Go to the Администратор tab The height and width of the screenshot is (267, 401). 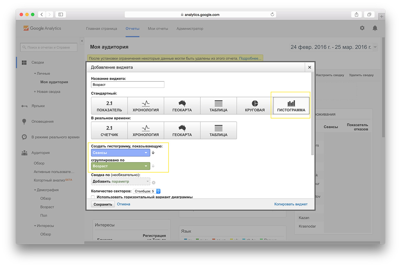[x=190, y=28]
